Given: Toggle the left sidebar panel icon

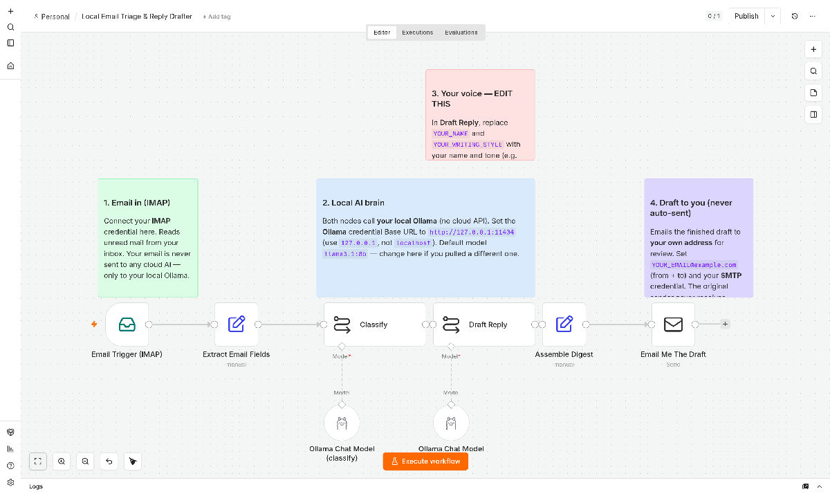Looking at the screenshot, I should coord(10,43).
